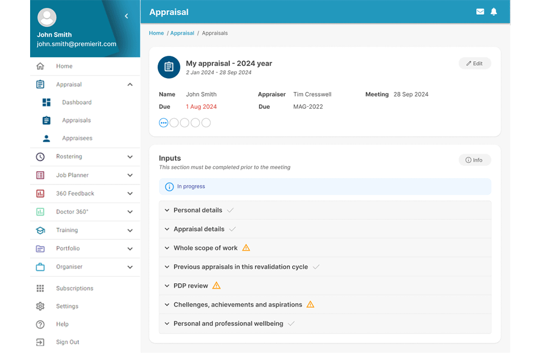Click the Job Planner list icon
541x353 pixels.
(x=40, y=175)
